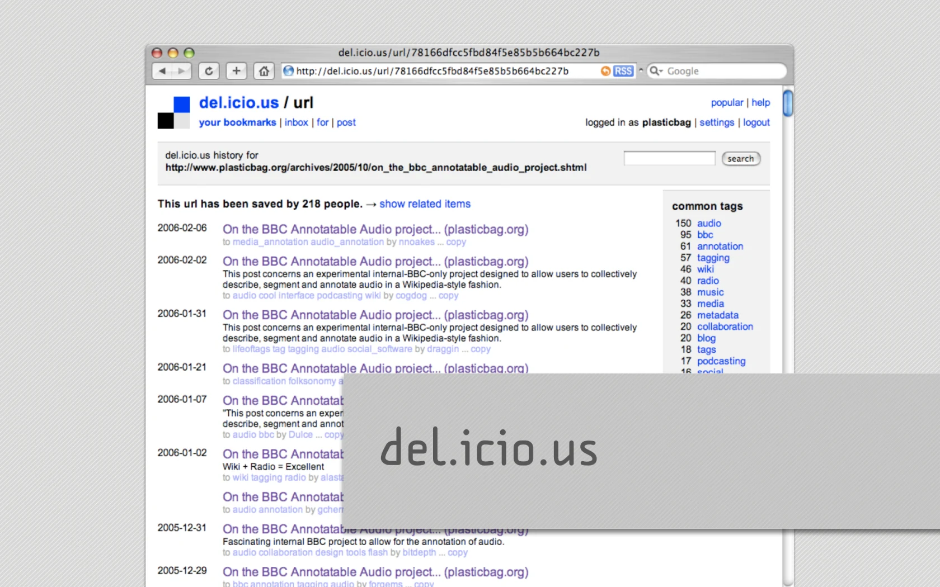Copy the nnoakes bookmark via copy link
Screen dimensions: 940x587
coord(456,242)
